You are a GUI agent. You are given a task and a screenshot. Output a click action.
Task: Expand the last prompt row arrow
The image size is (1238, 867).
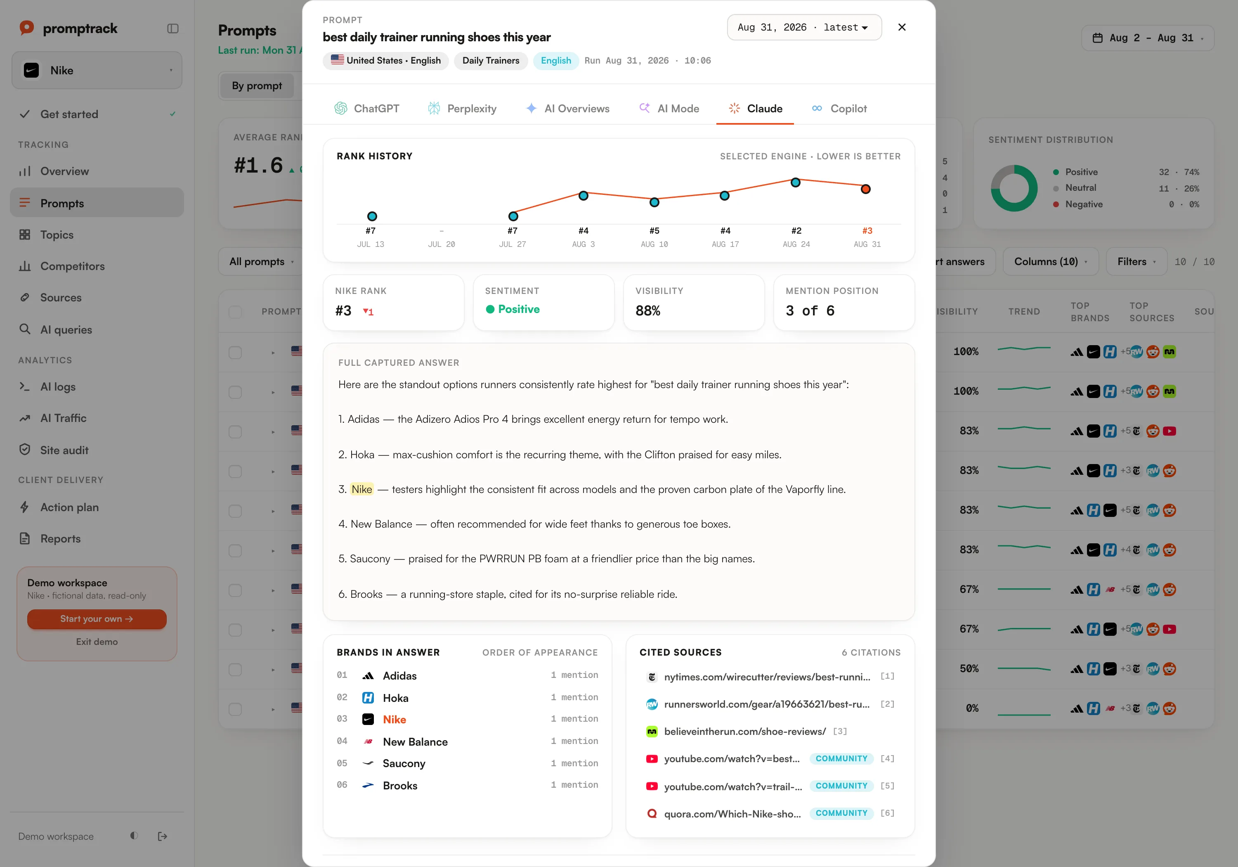273,709
